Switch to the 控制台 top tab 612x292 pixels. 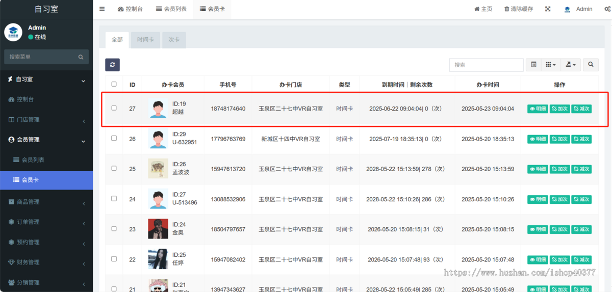coord(130,9)
